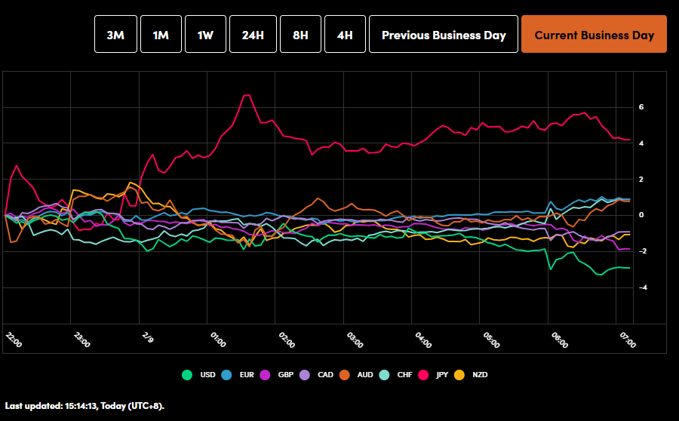
Task: Switch to the 4H timeframe
Action: pos(345,35)
